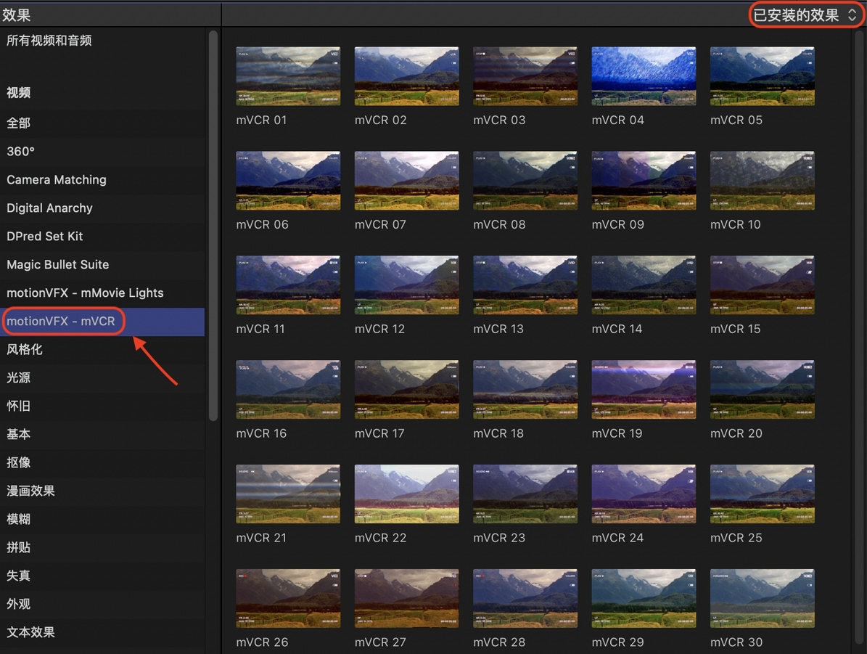Choose the mVCR 25 effect thumbnail
The image size is (867, 654).
pos(762,494)
